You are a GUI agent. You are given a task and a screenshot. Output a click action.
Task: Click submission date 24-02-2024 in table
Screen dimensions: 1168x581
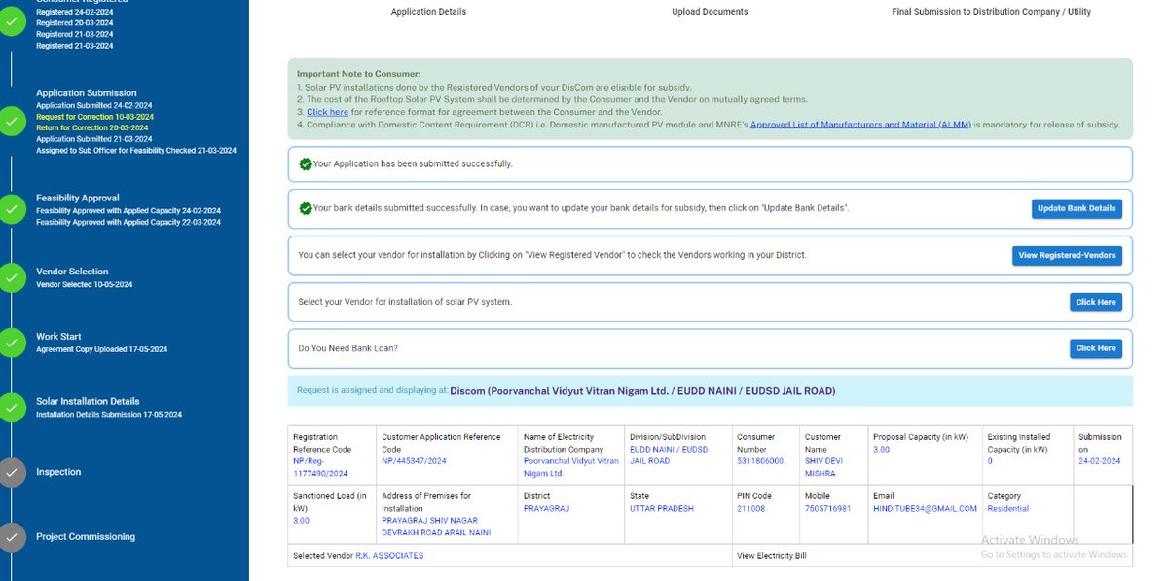click(1099, 461)
